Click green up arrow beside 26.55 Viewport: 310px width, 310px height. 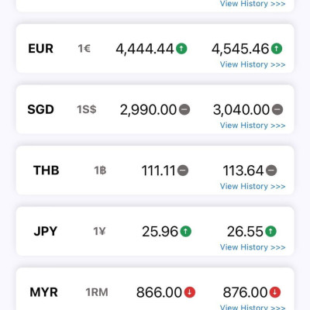(270, 231)
